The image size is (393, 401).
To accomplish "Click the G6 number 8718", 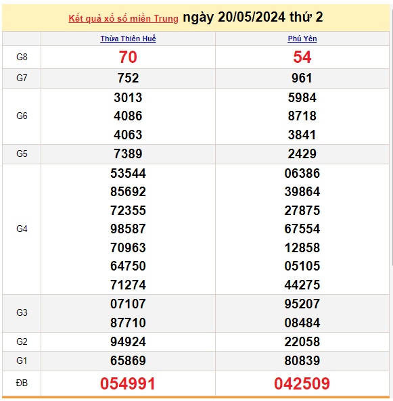I will (x=302, y=116).
